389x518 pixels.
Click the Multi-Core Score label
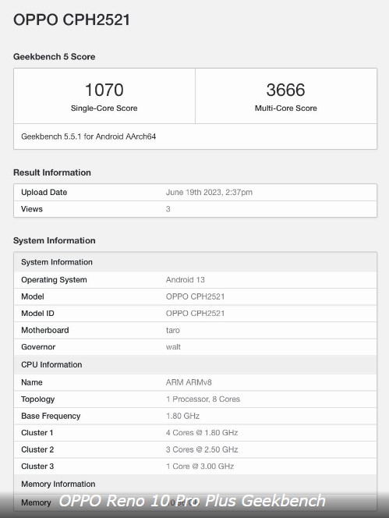click(x=285, y=108)
